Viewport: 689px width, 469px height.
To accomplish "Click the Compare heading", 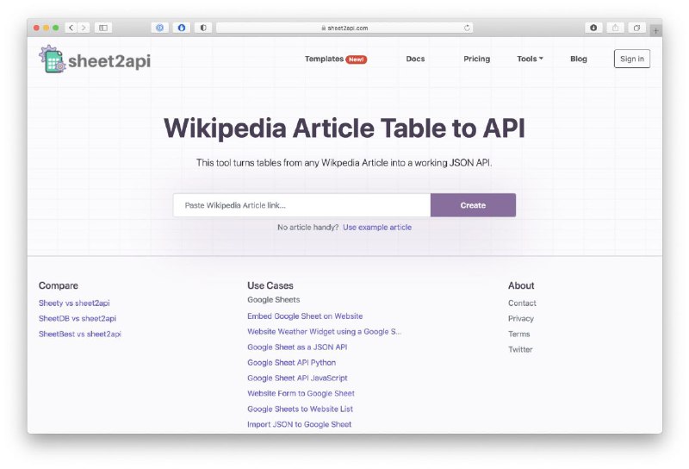I will click(59, 285).
